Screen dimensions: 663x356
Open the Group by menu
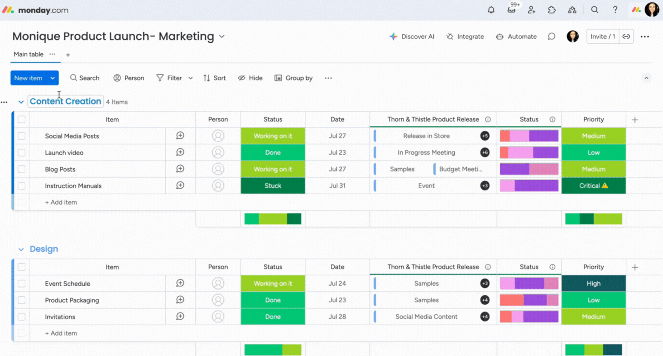pos(294,78)
